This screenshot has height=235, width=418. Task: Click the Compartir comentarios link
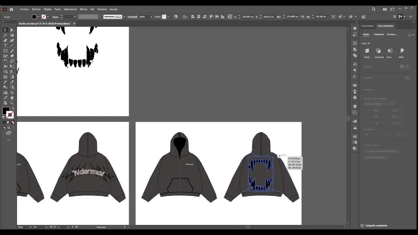coord(376,226)
